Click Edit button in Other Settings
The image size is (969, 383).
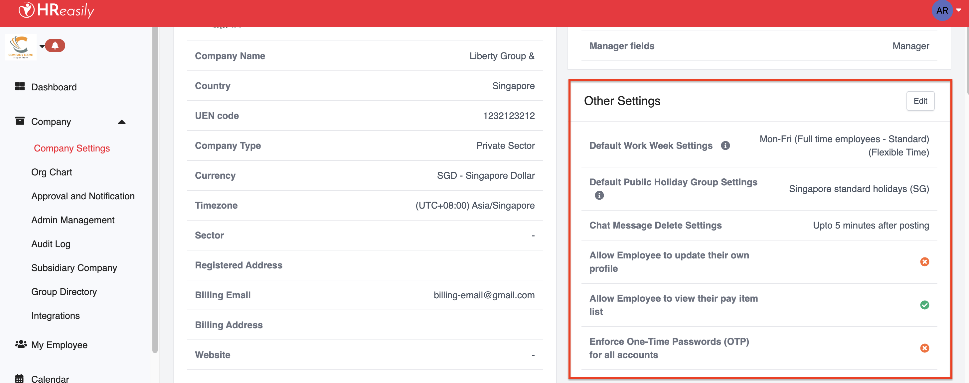point(920,101)
